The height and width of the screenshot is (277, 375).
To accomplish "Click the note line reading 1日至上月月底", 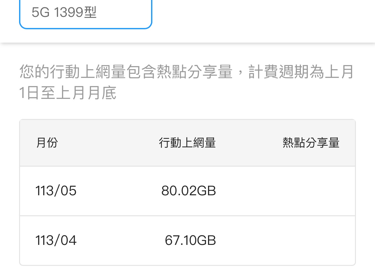I will pos(68,93).
